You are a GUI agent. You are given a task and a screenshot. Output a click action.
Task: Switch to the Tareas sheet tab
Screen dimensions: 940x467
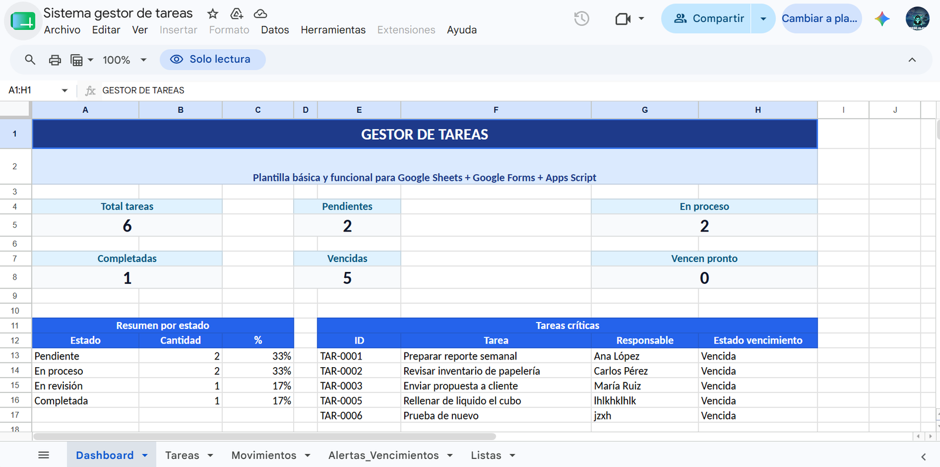[182, 455]
